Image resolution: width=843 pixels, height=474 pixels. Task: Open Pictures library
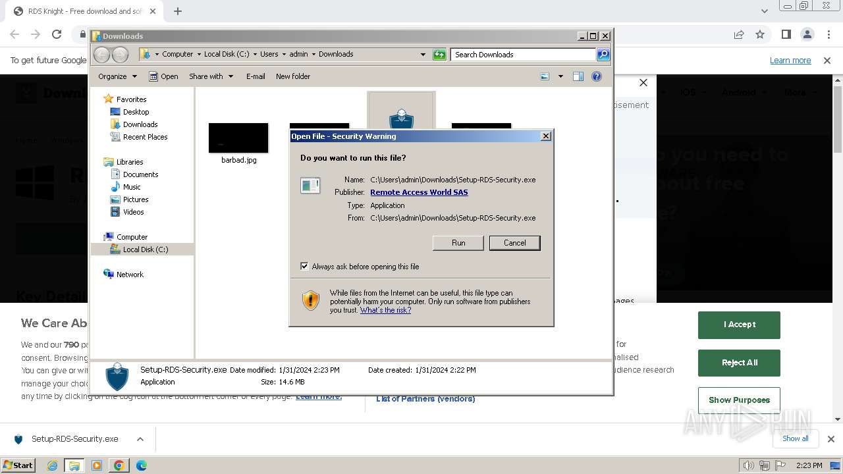coord(136,199)
